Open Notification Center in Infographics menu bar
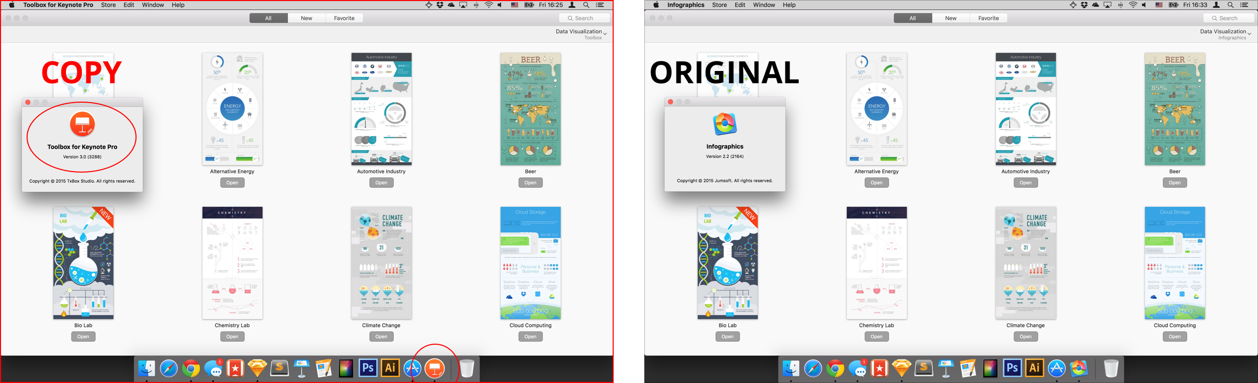The width and height of the screenshot is (1258, 383). pos(1244,5)
